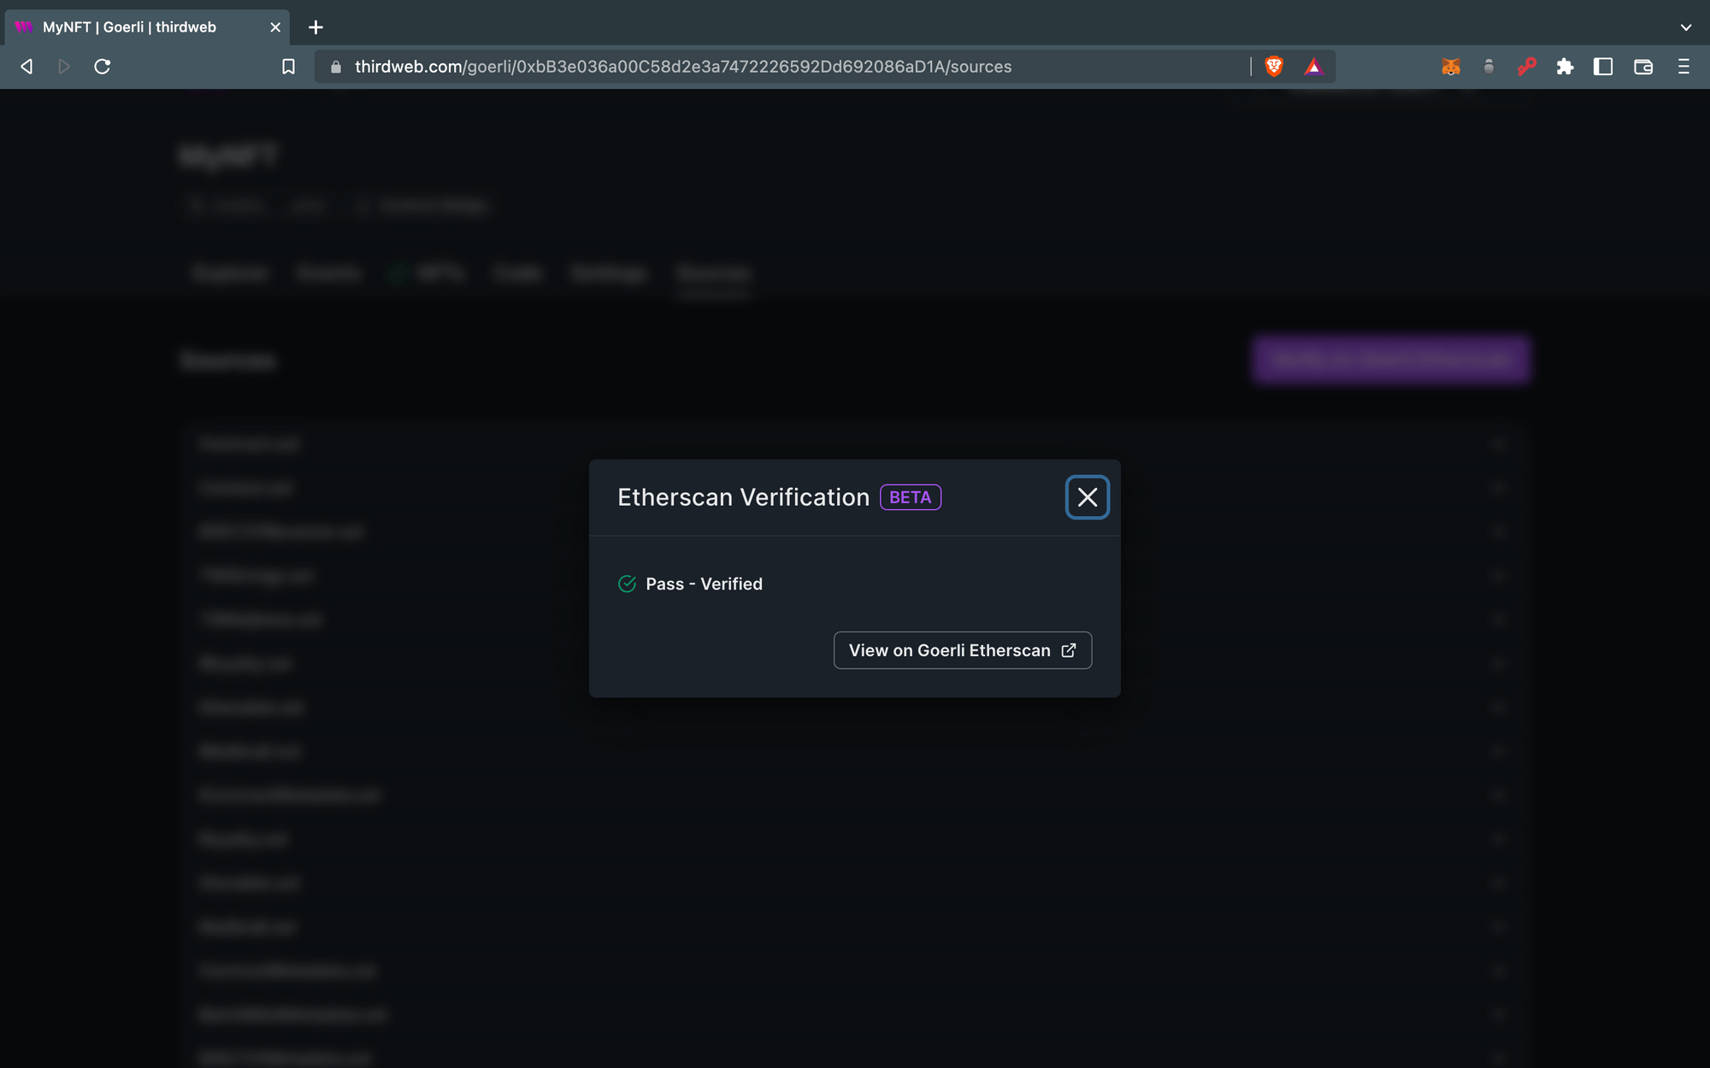Click the red key password-manager extension icon
The image size is (1710, 1068).
[1528, 66]
